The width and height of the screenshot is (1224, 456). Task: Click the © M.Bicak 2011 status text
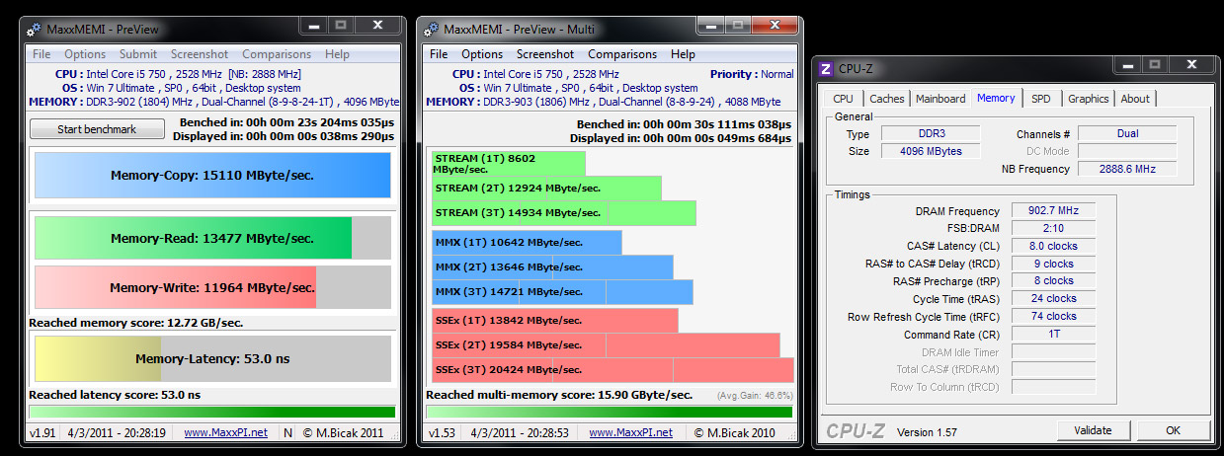pos(343,432)
